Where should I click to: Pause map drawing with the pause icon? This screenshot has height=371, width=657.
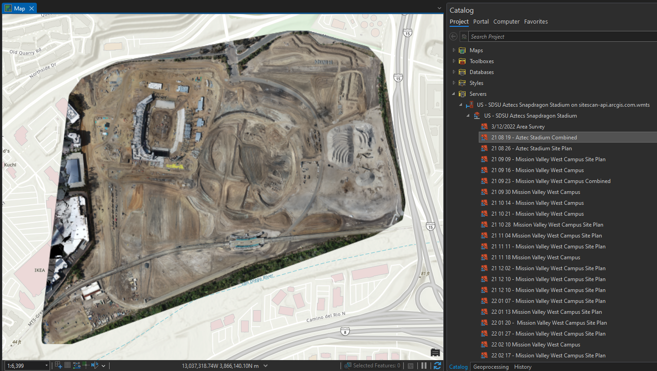[423, 365]
